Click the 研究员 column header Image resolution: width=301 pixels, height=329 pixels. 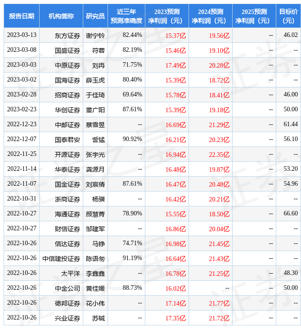point(95,16)
